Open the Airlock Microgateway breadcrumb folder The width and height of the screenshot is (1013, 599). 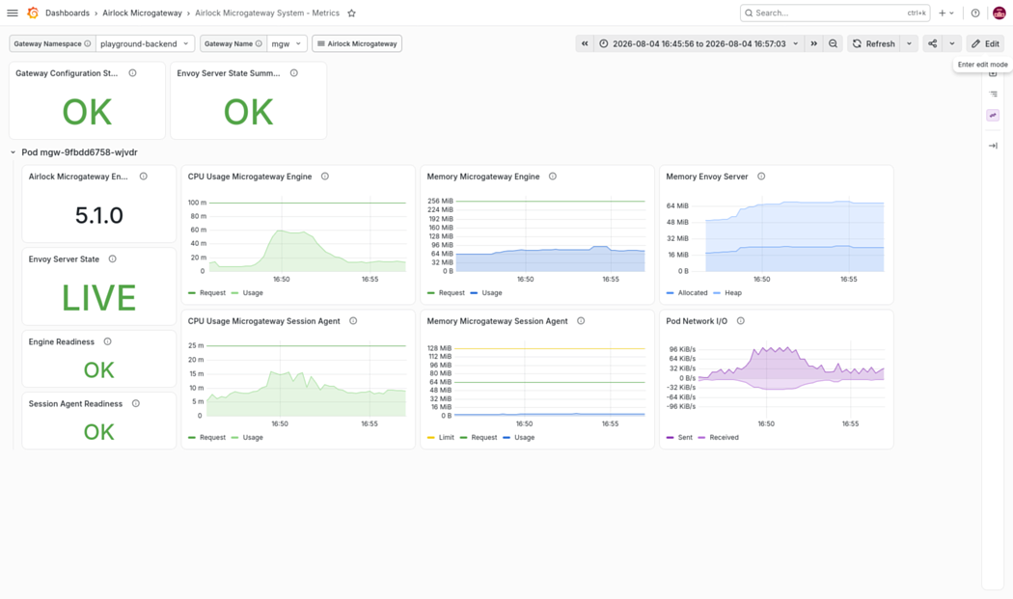[x=142, y=13]
